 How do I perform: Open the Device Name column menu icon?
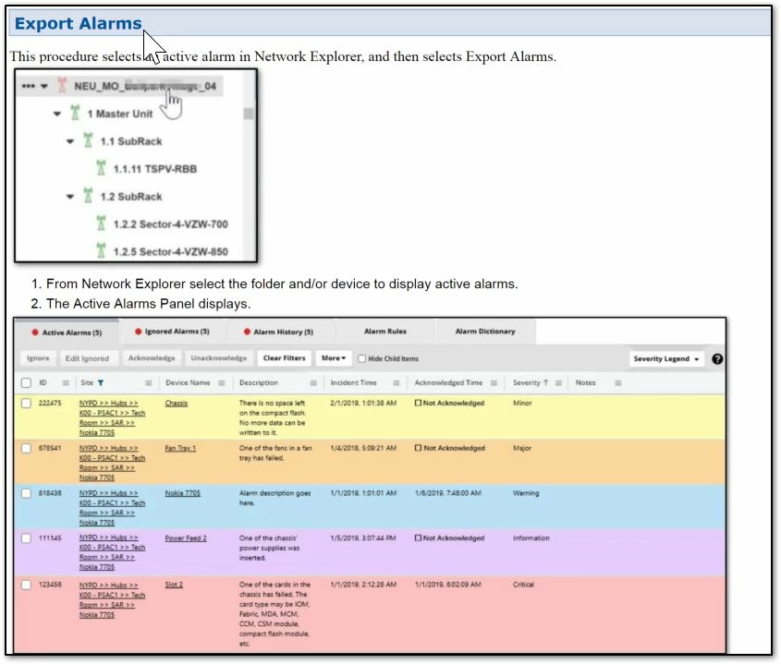222,382
